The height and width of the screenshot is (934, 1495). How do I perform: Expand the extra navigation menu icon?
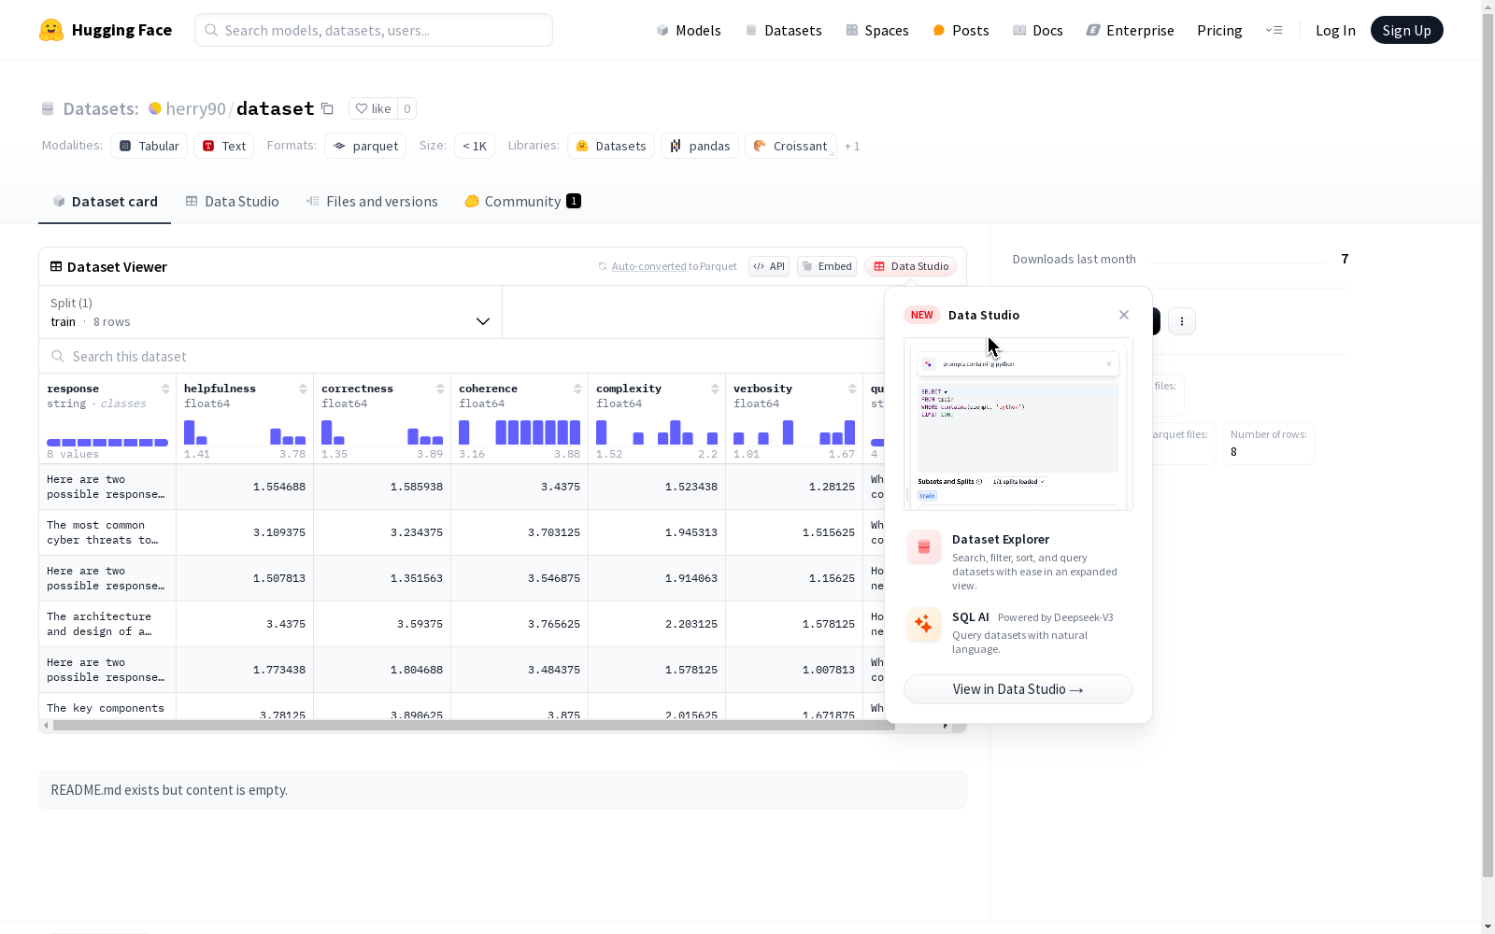point(1274,30)
